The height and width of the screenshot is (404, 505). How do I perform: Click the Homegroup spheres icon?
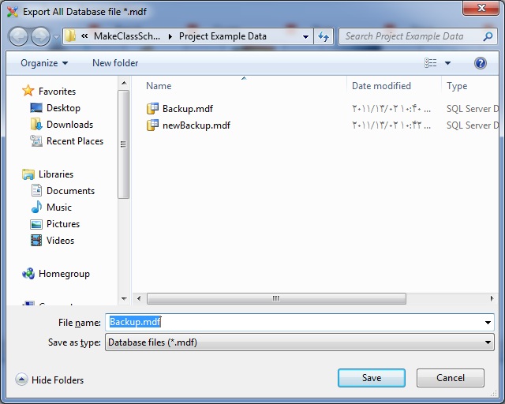28,274
